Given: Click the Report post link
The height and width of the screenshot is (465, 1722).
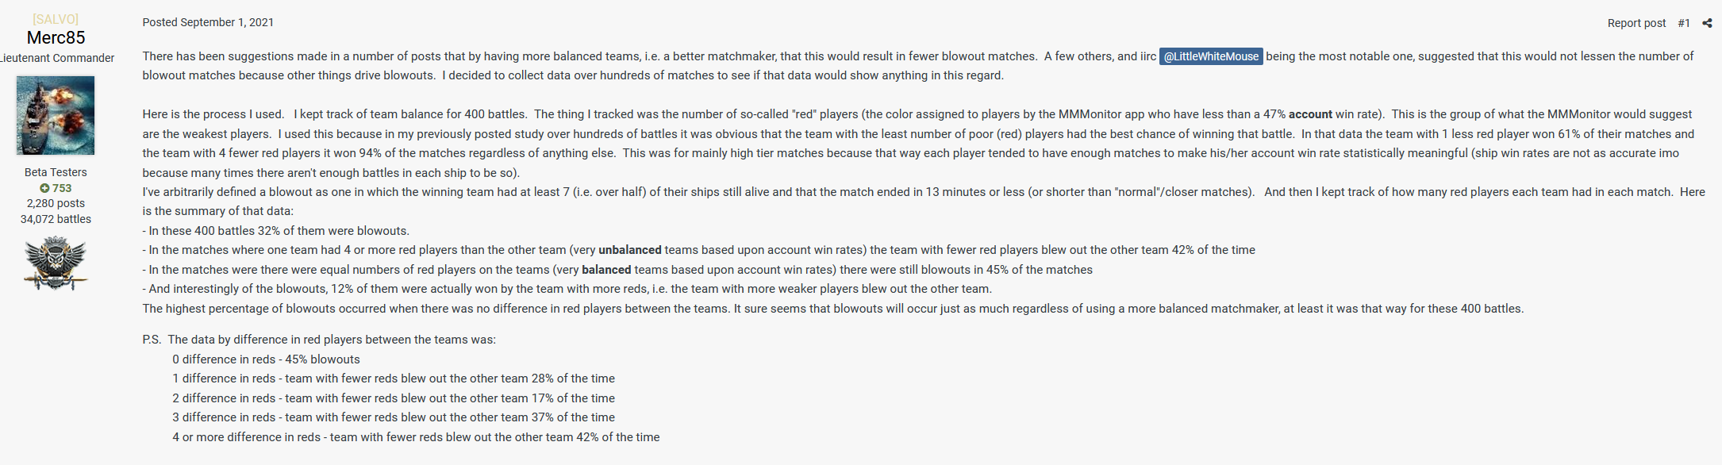Looking at the screenshot, I should point(1636,23).
